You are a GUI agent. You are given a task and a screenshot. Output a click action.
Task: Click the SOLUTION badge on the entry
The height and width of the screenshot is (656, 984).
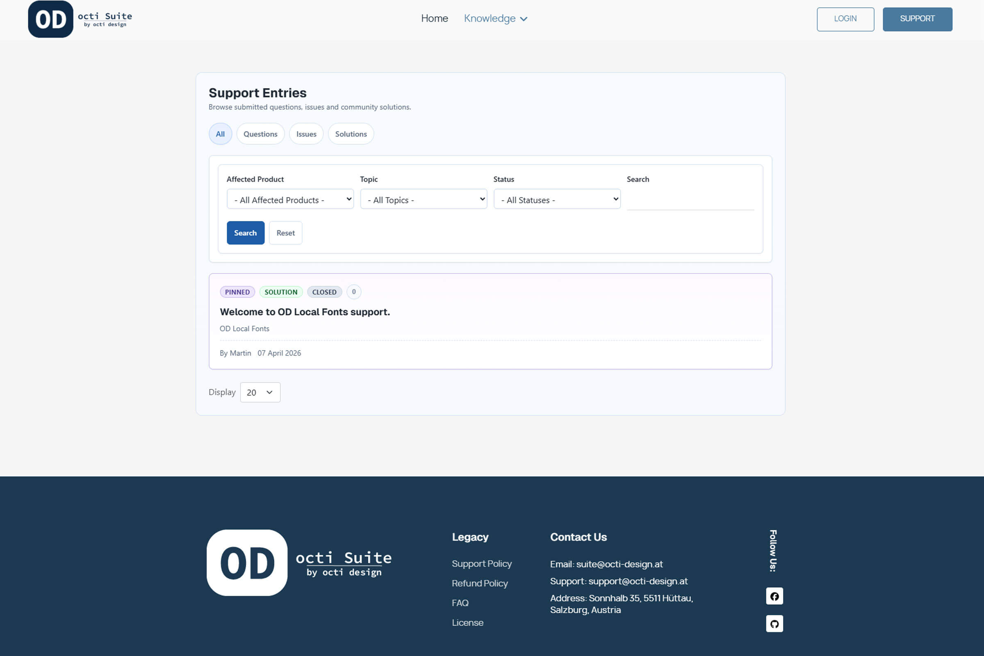(x=281, y=292)
